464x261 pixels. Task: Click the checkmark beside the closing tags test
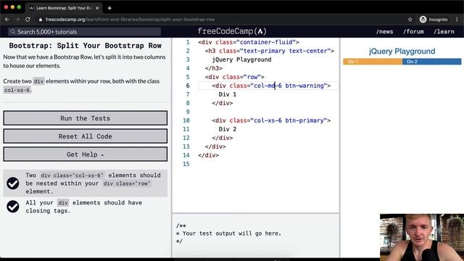coord(13,207)
